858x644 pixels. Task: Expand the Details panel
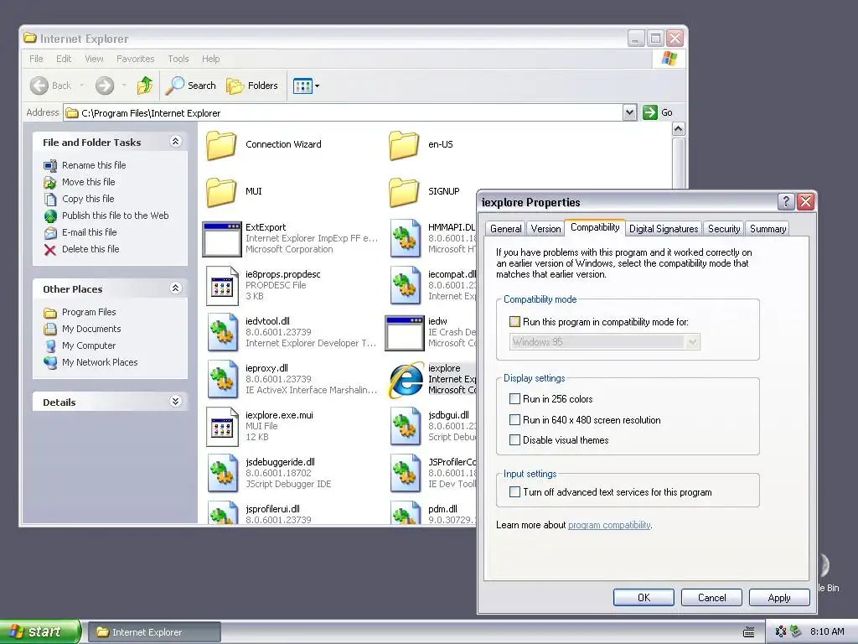(x=175, y=402)
